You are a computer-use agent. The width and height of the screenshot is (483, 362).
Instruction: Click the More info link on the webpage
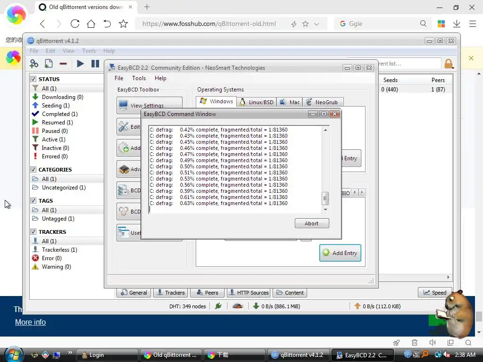[31, 322]
